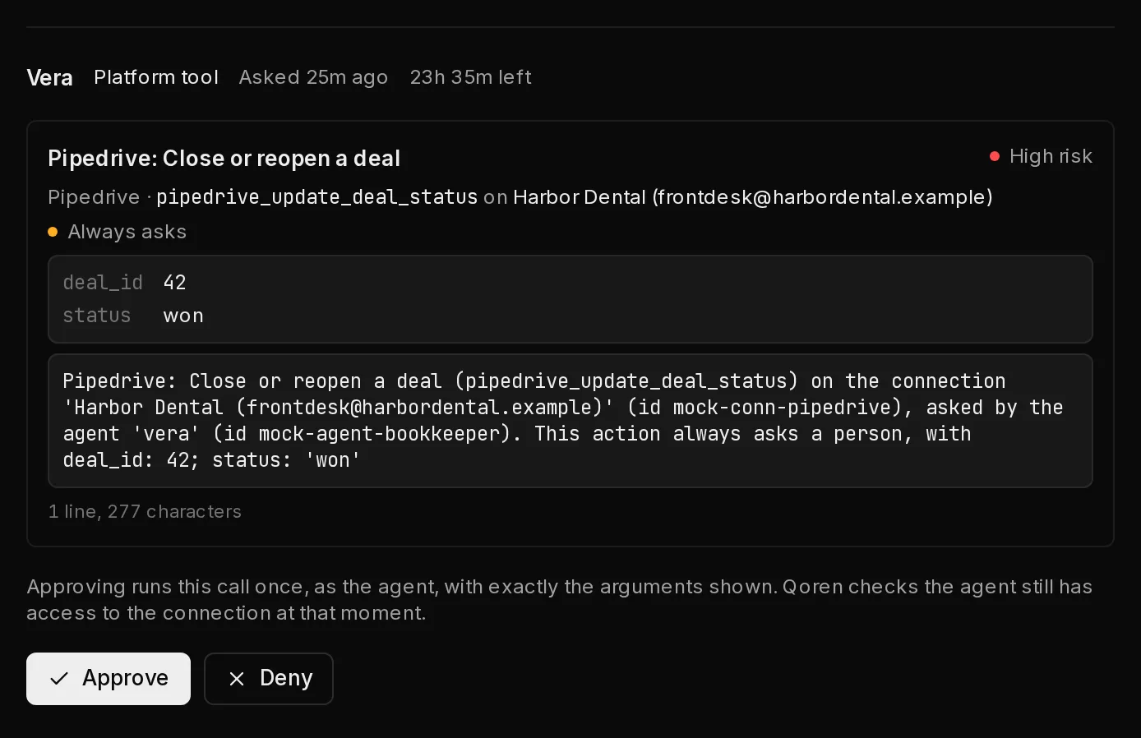The image size is (1141, 738).
Task: Select the status value won
Action: click(183, 316)
